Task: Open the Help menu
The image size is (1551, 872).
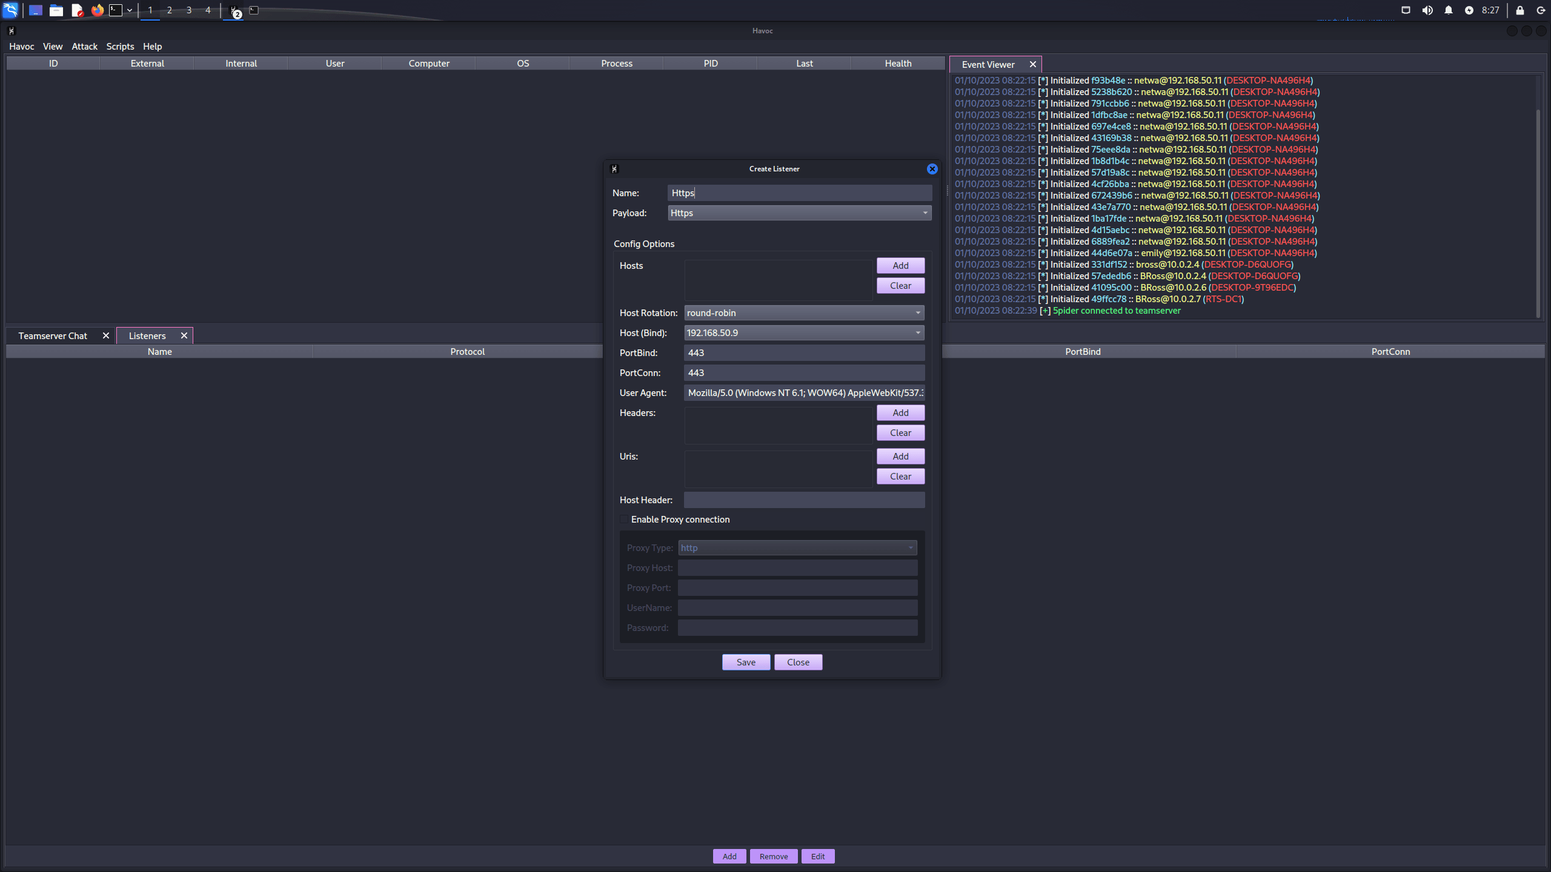Action: click(152, 46)
